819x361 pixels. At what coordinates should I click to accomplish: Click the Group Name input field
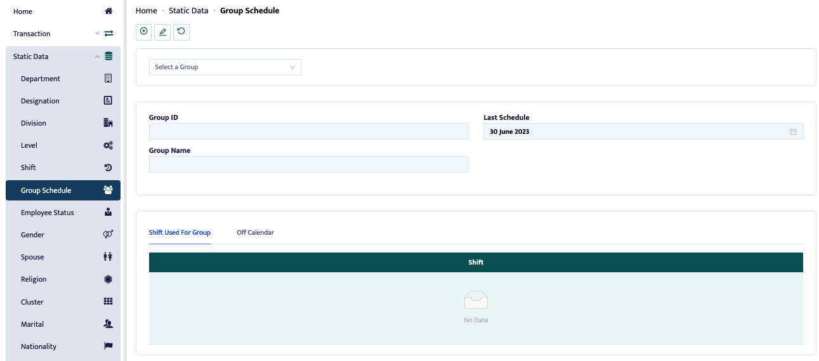click(x=308, y=164)
